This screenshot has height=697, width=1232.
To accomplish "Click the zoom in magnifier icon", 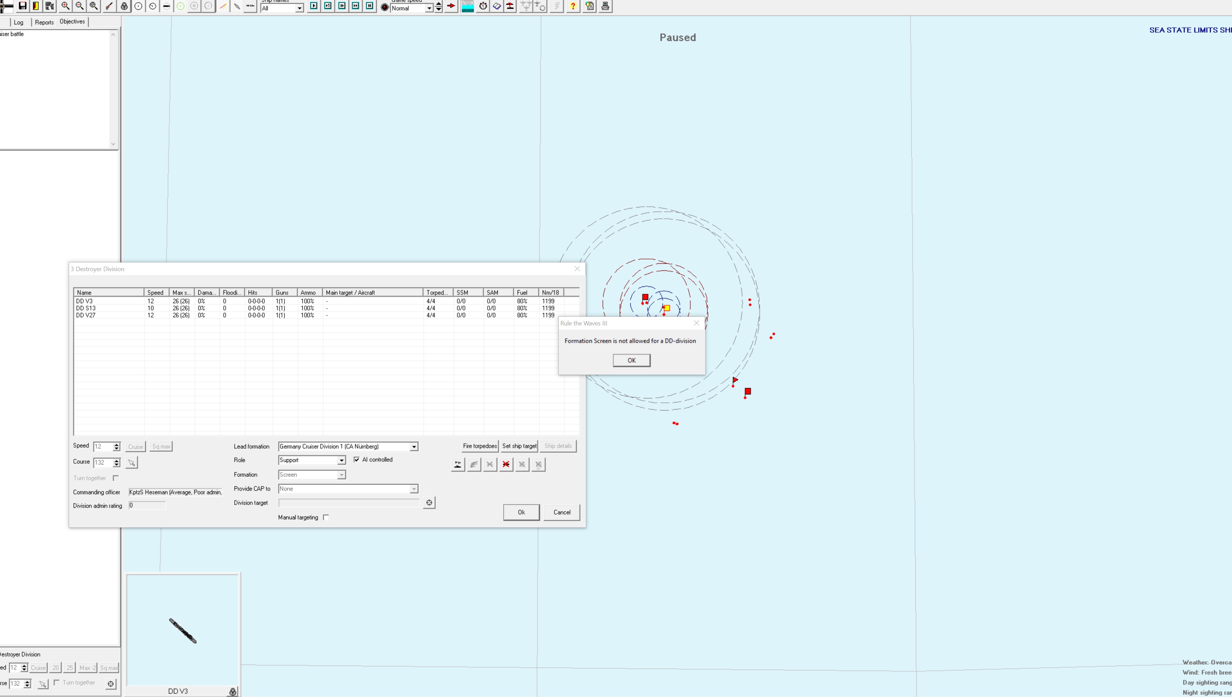I will pos(66,6).
